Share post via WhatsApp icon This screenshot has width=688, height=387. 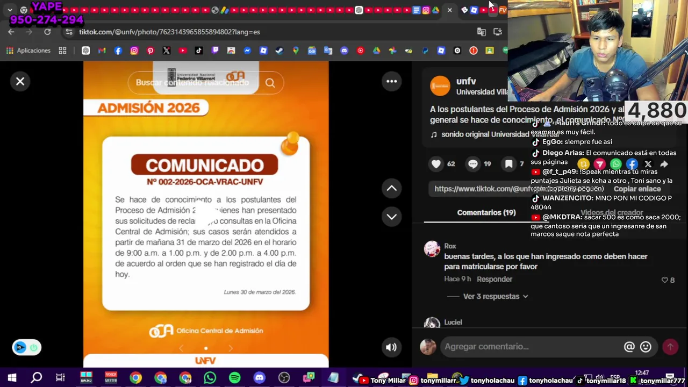point(616,164)
